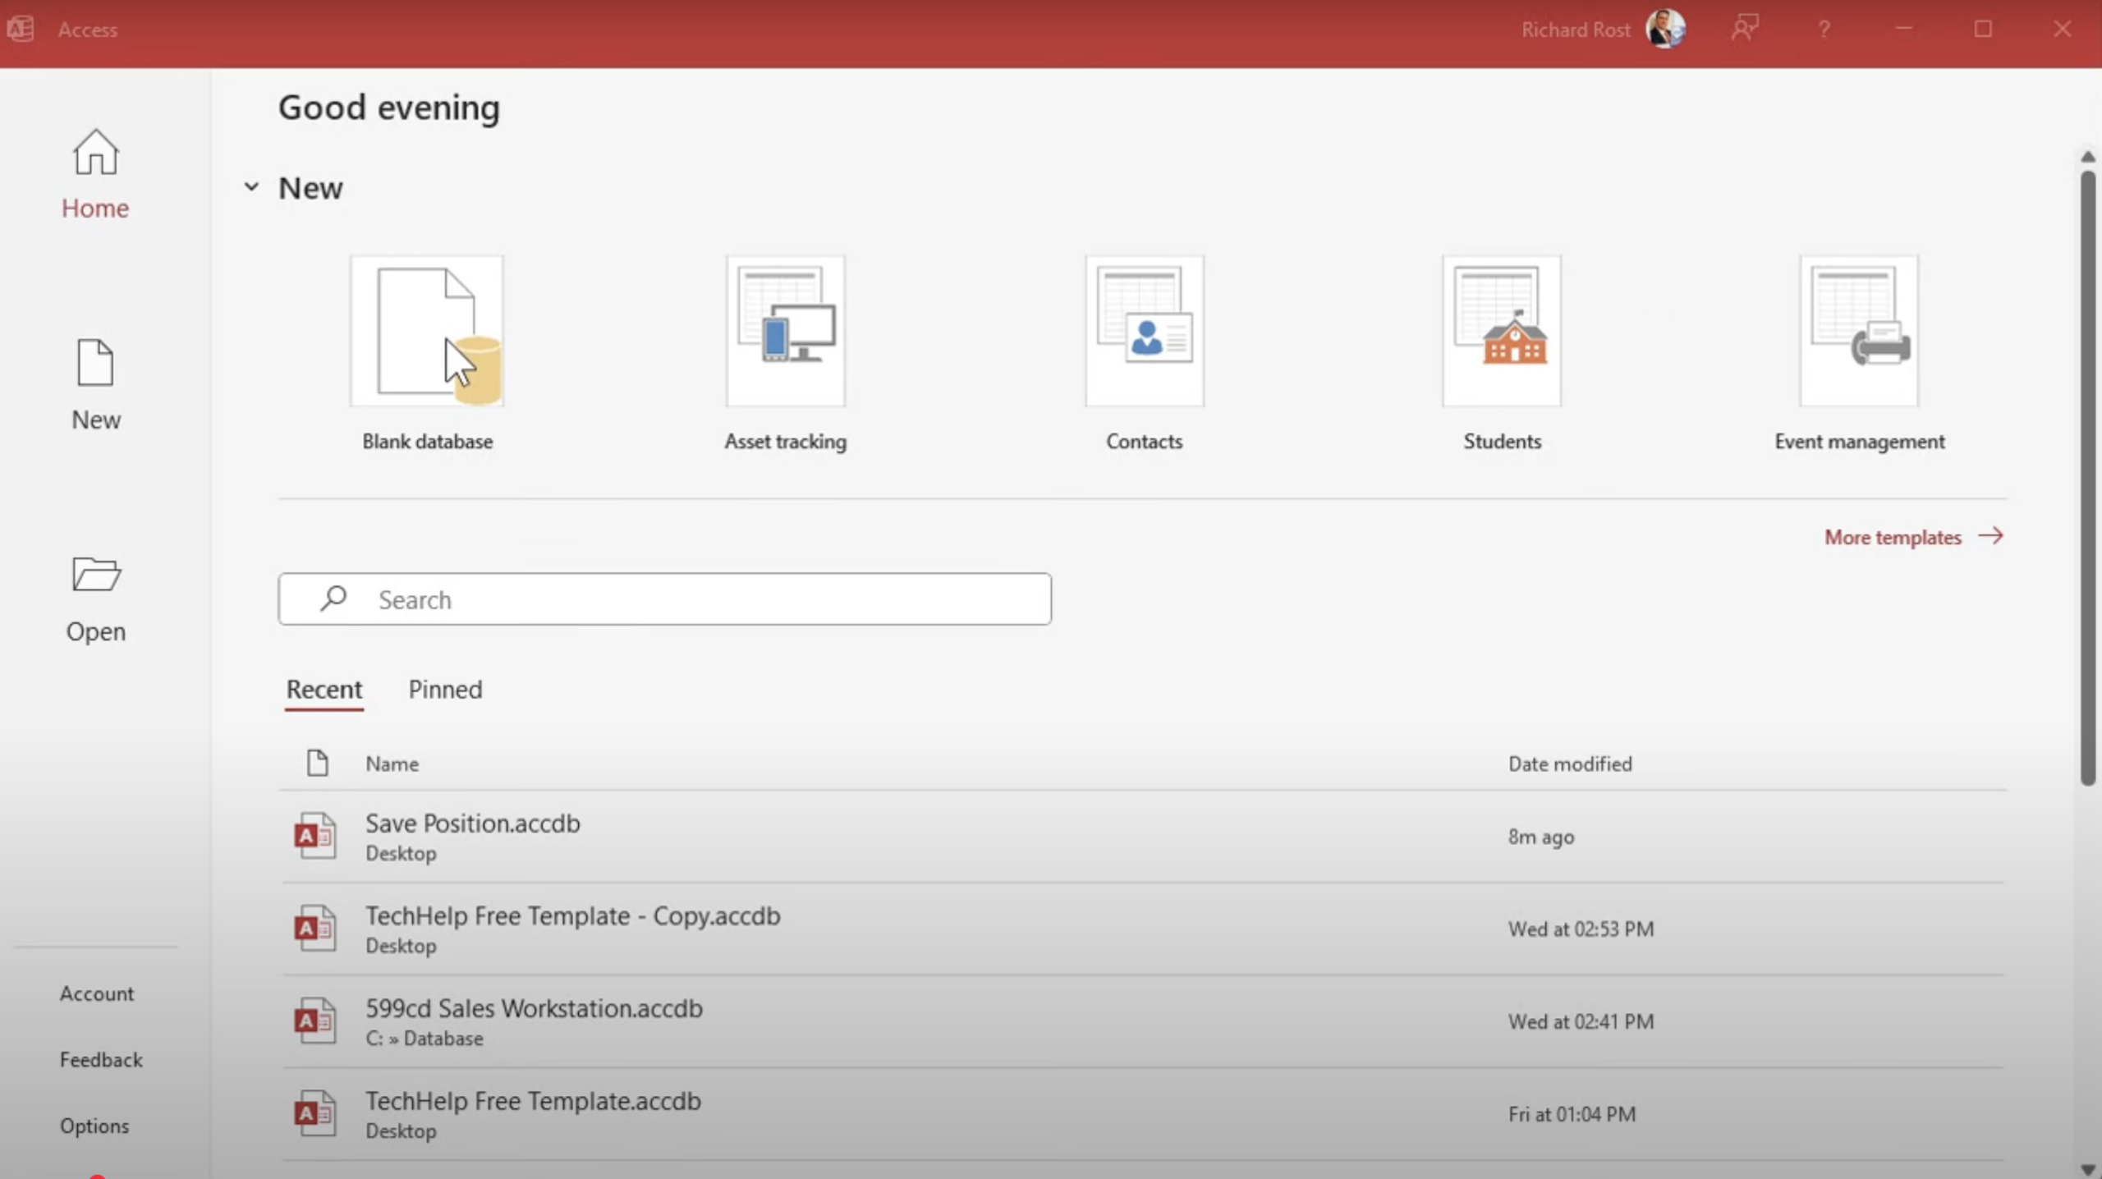This screenshot has width=2102, height=1179.
Task: Click the Students label
Action: (1502, 442)
